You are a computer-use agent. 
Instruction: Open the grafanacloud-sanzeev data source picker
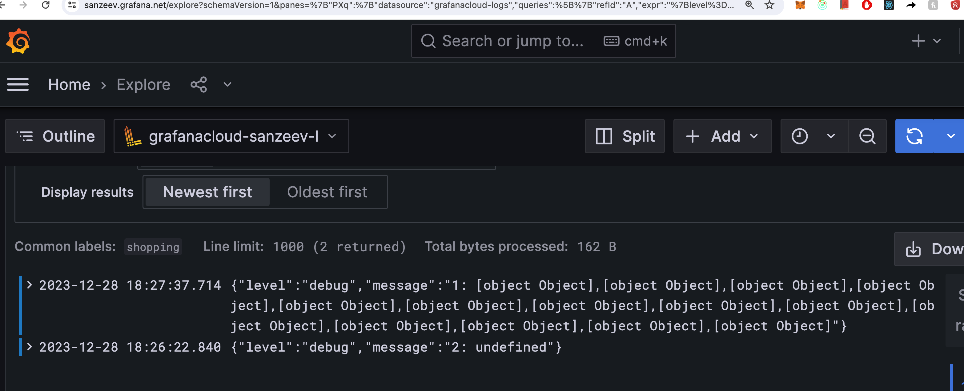[231, 136]
